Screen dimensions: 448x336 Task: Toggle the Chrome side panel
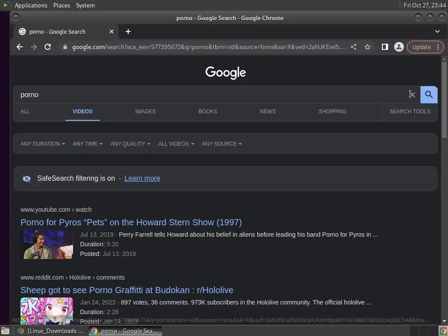(385, 47)
